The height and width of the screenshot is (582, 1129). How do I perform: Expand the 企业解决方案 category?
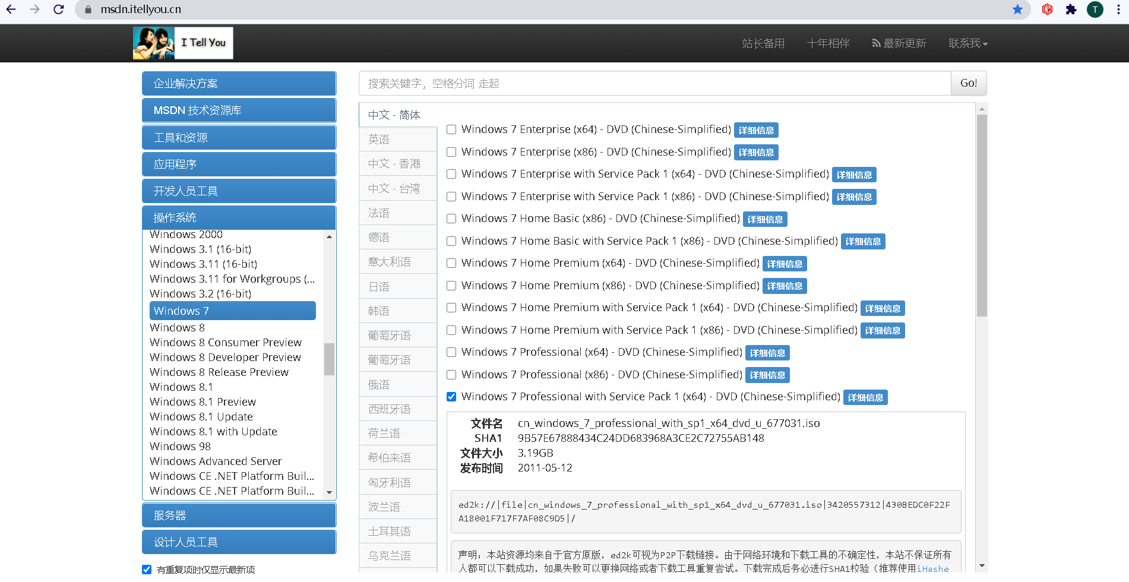click(x=239, y=83)
